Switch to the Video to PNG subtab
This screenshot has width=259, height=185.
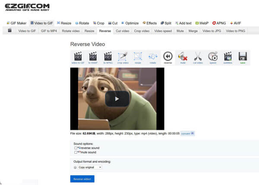point(236,31)
